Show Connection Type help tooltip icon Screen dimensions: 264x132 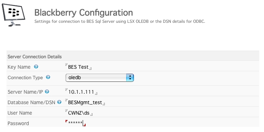pyautogui.click(x=48, y=77)
